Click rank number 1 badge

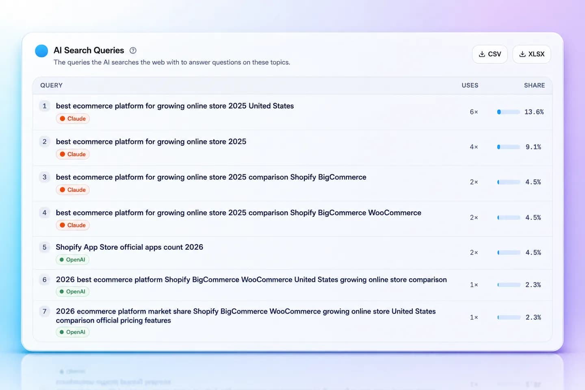[45, 106]
